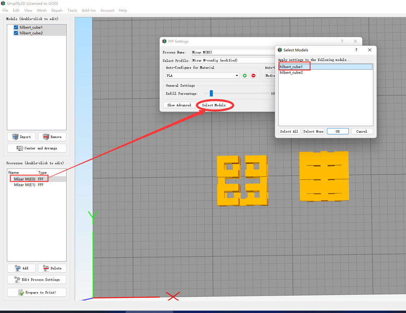Click Show Advanced button
This screenshot has height=313, width=406.
click(179, 105)
